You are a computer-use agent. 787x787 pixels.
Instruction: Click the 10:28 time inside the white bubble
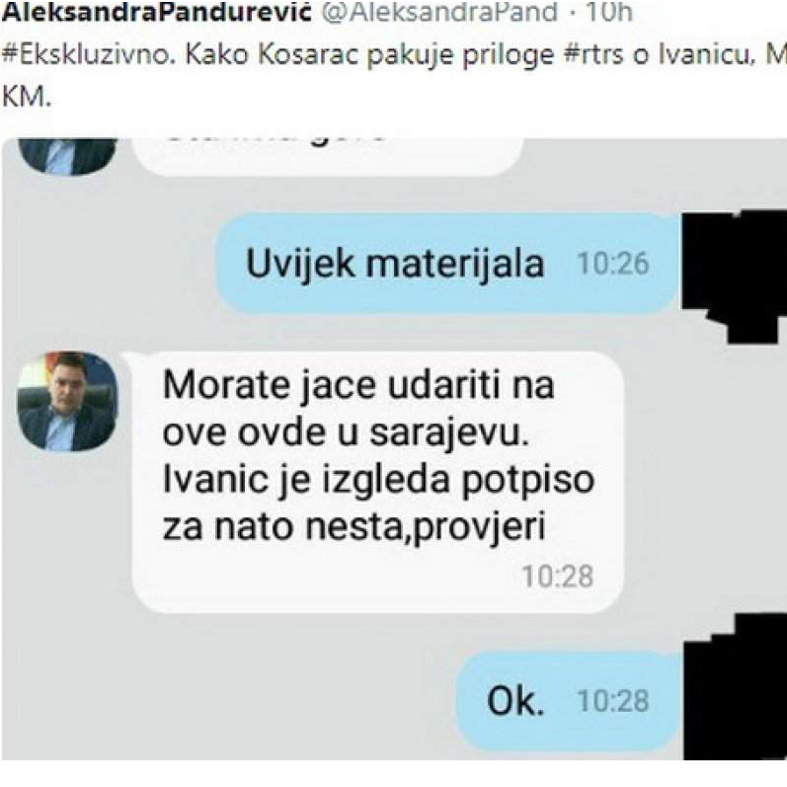(558, 577)
